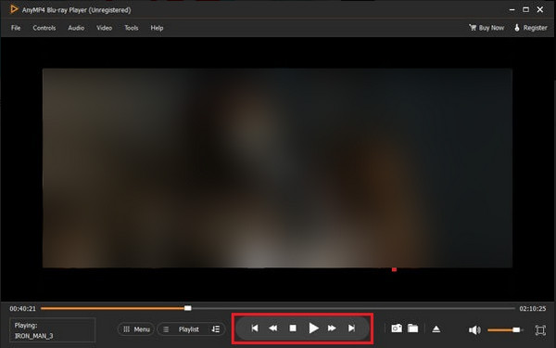
Task: Click the Register link
Action: point(530,28)
